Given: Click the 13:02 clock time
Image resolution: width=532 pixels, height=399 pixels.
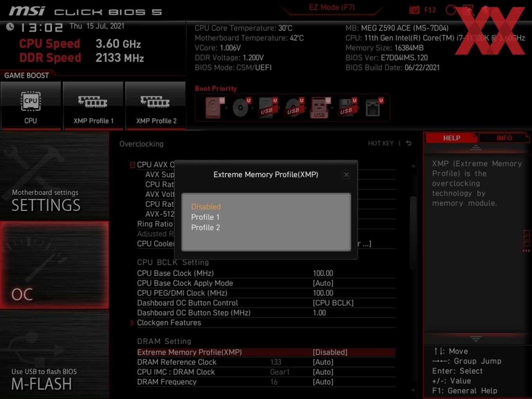Looking at the screenshot, I should click(x=41, y=28).
